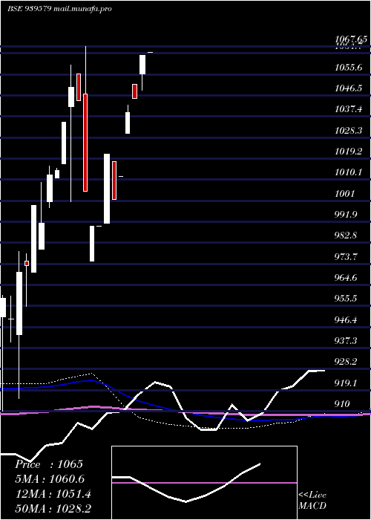Click the BSE 989579 mail.munafa.pro title text

pyautogui.click(x=59, y=9)
